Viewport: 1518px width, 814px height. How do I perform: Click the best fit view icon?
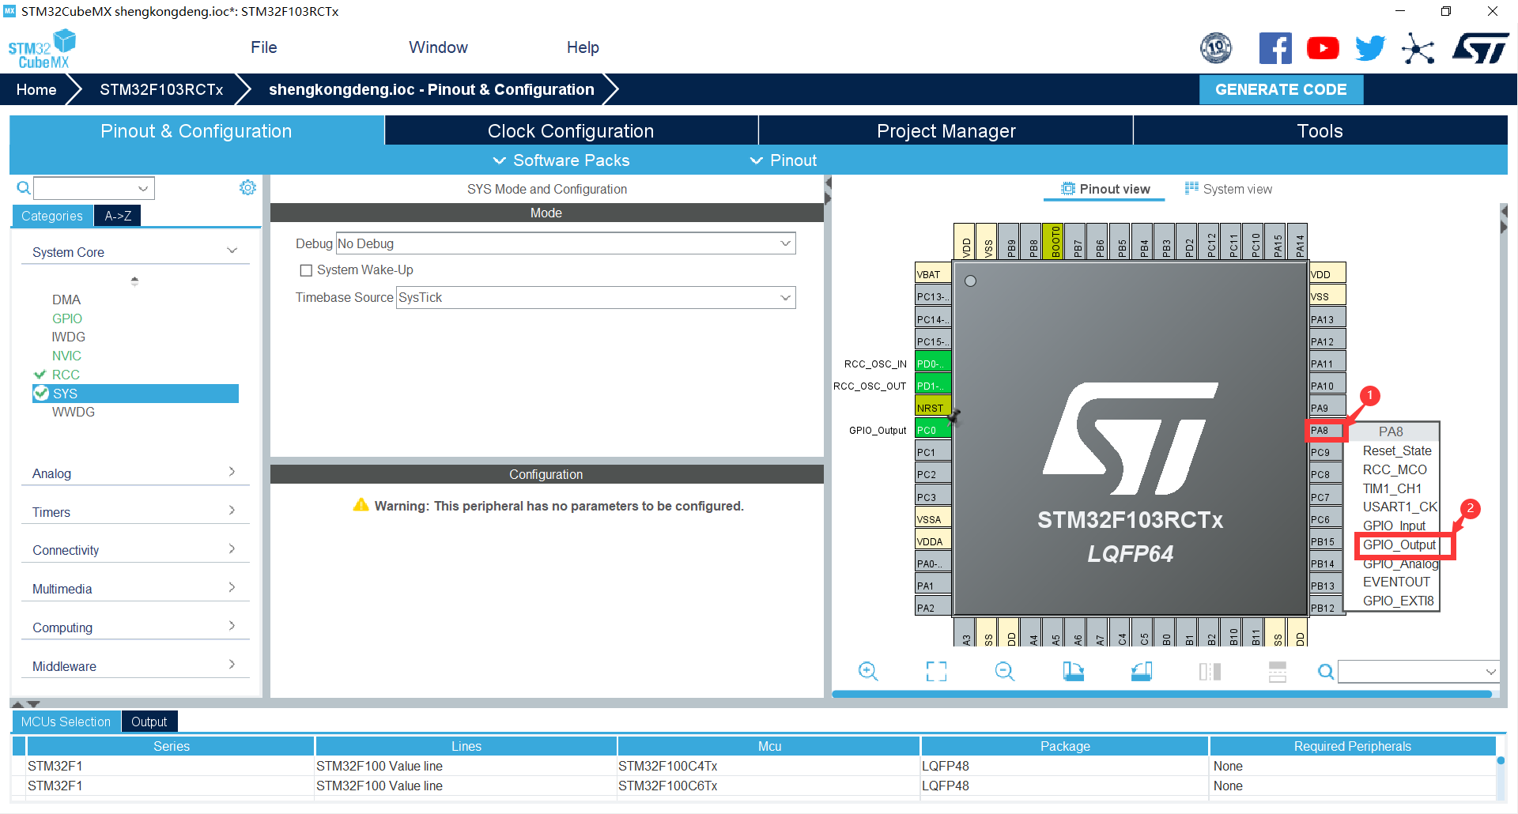(x=935, y=671)
